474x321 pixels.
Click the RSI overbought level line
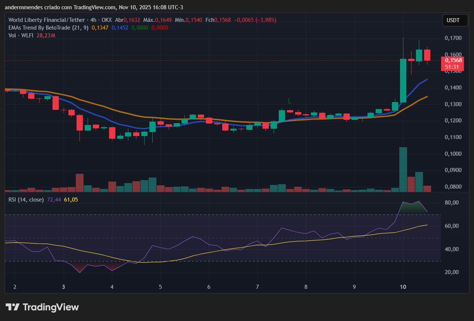click(x=222, y=214)
